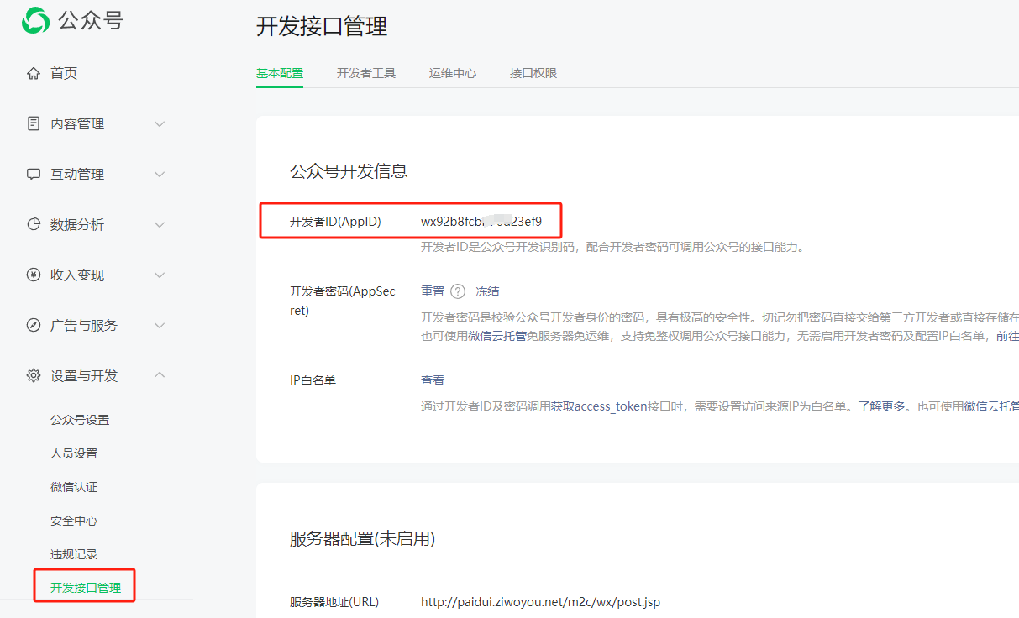Select the 基本配置 tab
Viewport: 1019px width, 618px height.
click(x=280, y=73)
